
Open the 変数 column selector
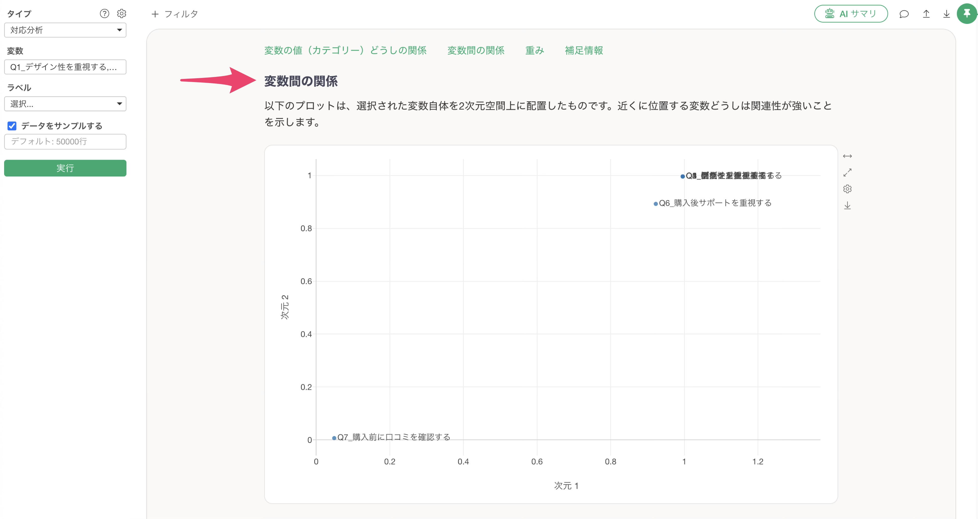65,67
